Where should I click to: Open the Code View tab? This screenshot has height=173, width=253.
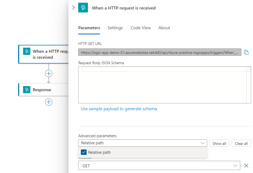(x=141, y=28)
